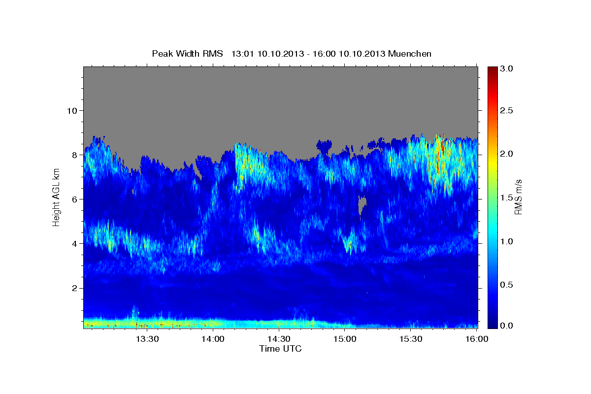Screen dimensions: 591x394
Task: Click the cyan region of the colorbar
Action: [x=492, y=231]
